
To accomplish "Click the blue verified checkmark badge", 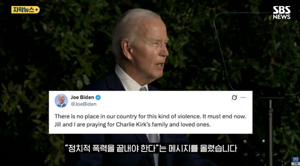I will click(x=98, y=98).
